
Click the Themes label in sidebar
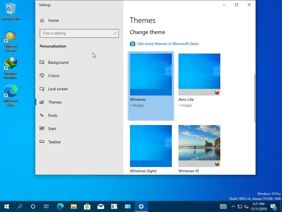[x=55, y=102]
